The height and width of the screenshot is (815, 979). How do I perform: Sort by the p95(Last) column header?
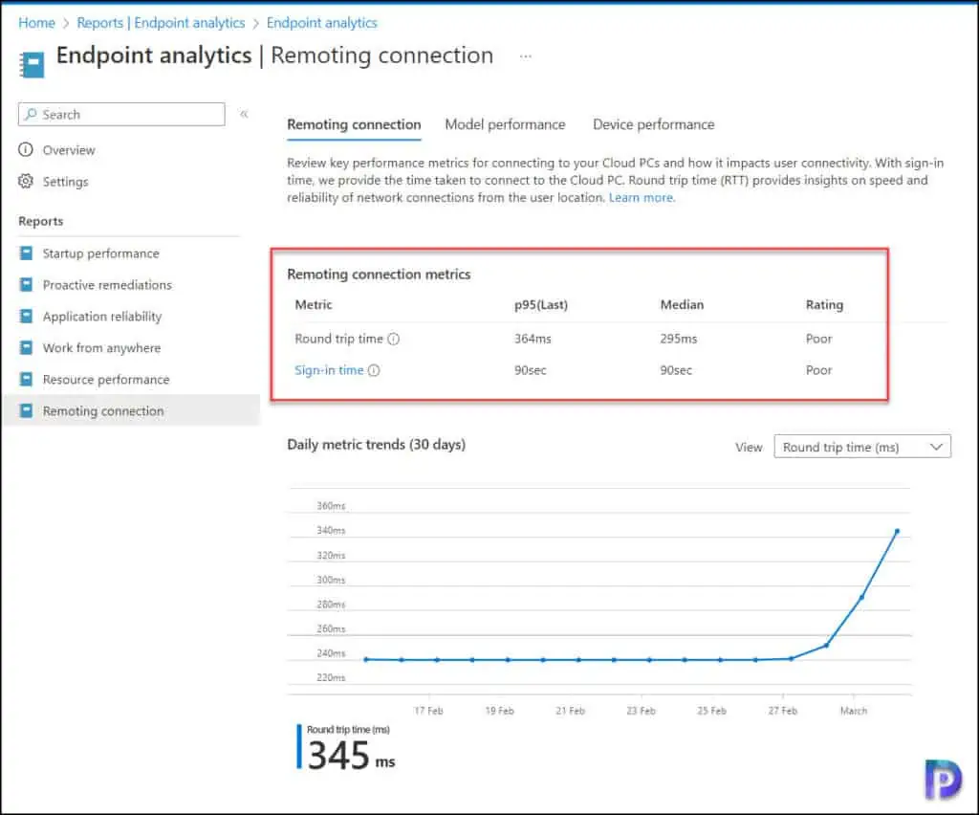coord(541,305)
